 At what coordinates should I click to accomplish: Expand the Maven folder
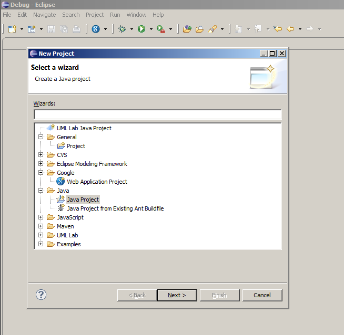[x=41, y=226]
